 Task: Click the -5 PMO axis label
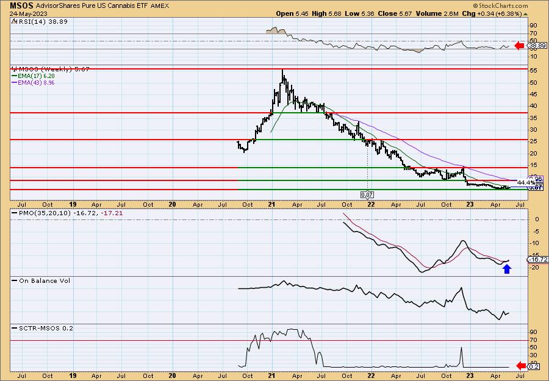(536, 231)
